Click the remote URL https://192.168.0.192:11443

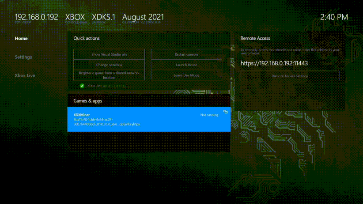[274, 63]
